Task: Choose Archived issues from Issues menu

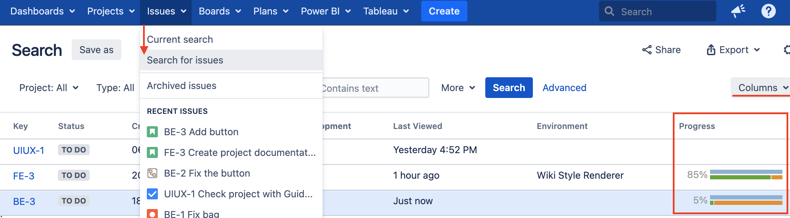Action: (182, 86)
